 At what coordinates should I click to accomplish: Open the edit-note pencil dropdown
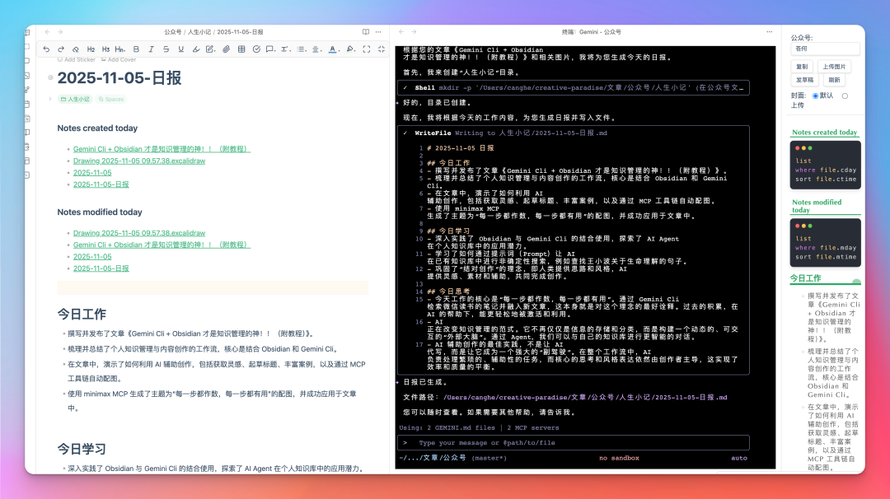211,49
